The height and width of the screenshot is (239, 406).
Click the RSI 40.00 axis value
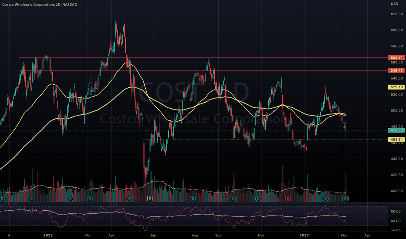click(x=396, y=221)
